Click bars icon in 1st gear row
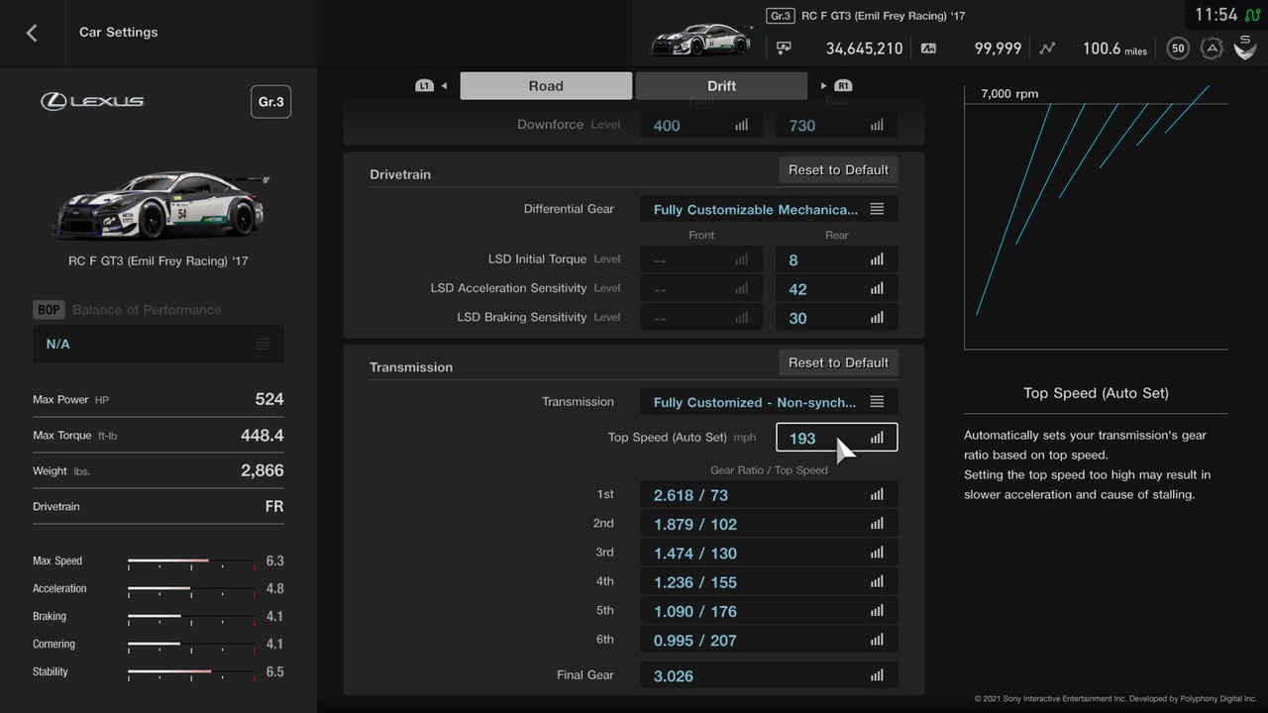 pyautogui.click(x=877, y=495)
